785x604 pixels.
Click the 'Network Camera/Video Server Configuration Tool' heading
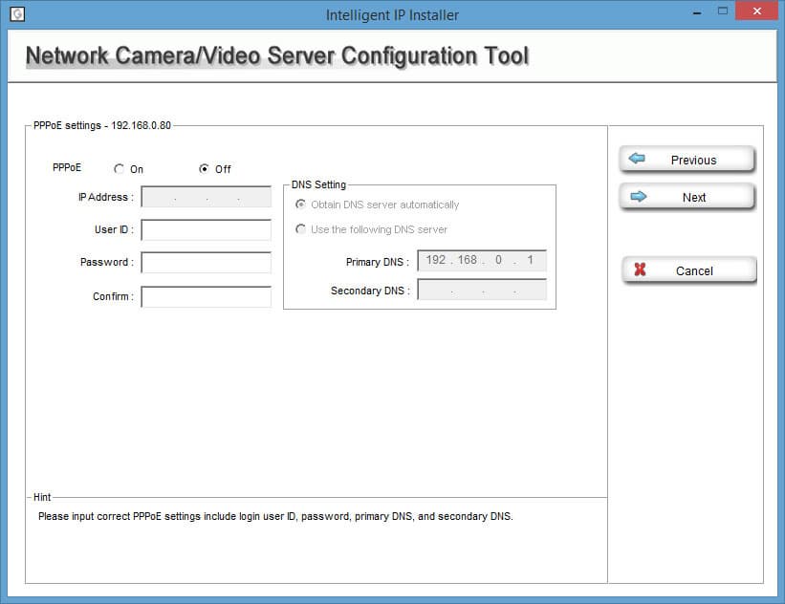277,55
